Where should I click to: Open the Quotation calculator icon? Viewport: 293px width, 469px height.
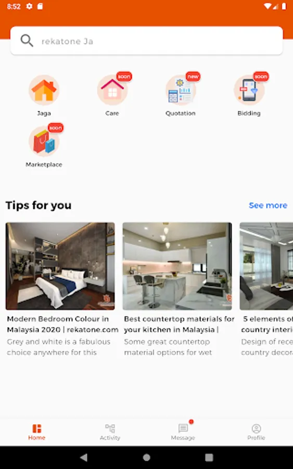[x=181, y=90]
